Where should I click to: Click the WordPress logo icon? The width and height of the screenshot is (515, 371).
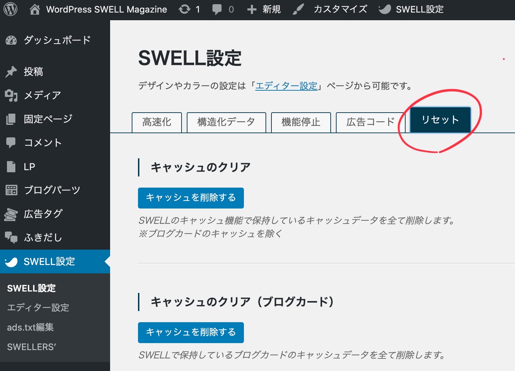tap(10, 9)
